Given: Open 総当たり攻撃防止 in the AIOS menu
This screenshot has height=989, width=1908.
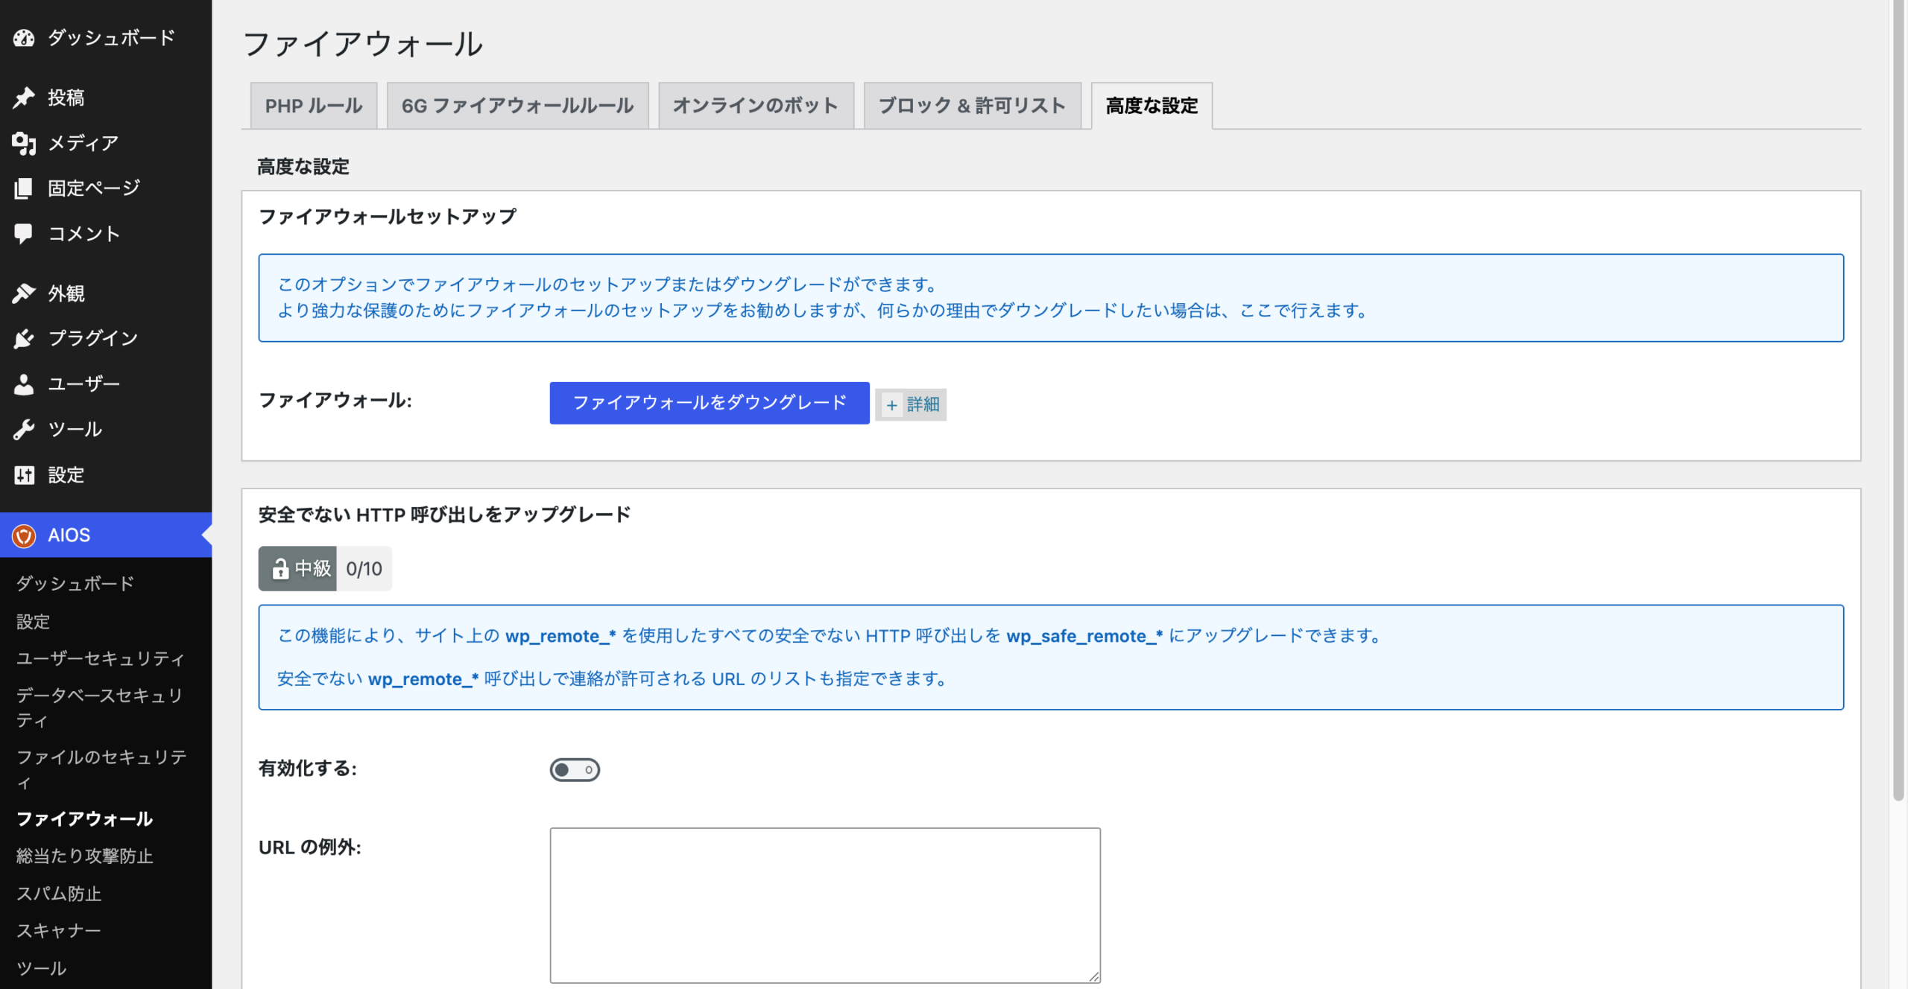Looking at the screenshot, I should point(85,856).
